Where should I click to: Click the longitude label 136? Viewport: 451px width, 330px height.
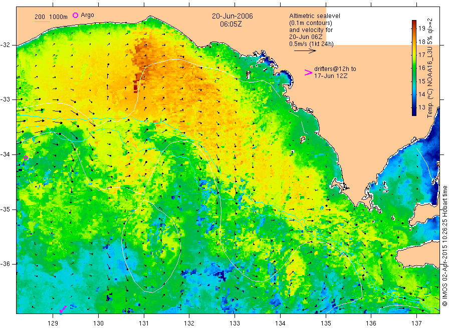click(x=371, y=323)
